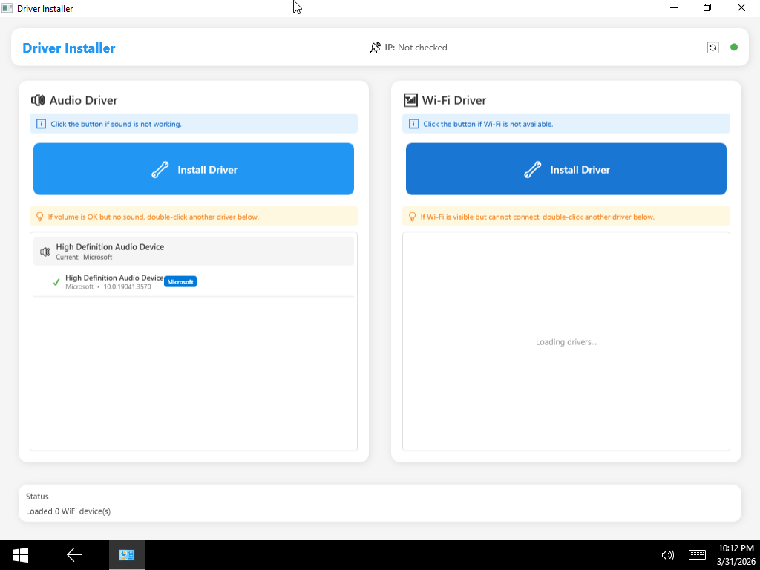Click the info icon in the Wi-Fi availability banner
This screenshot has width=760, height=570.
414,123
